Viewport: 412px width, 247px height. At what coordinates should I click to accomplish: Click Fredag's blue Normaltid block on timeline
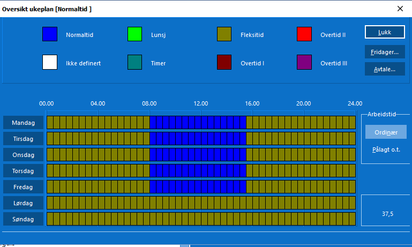pyautogui.click(x=198, y=187)
